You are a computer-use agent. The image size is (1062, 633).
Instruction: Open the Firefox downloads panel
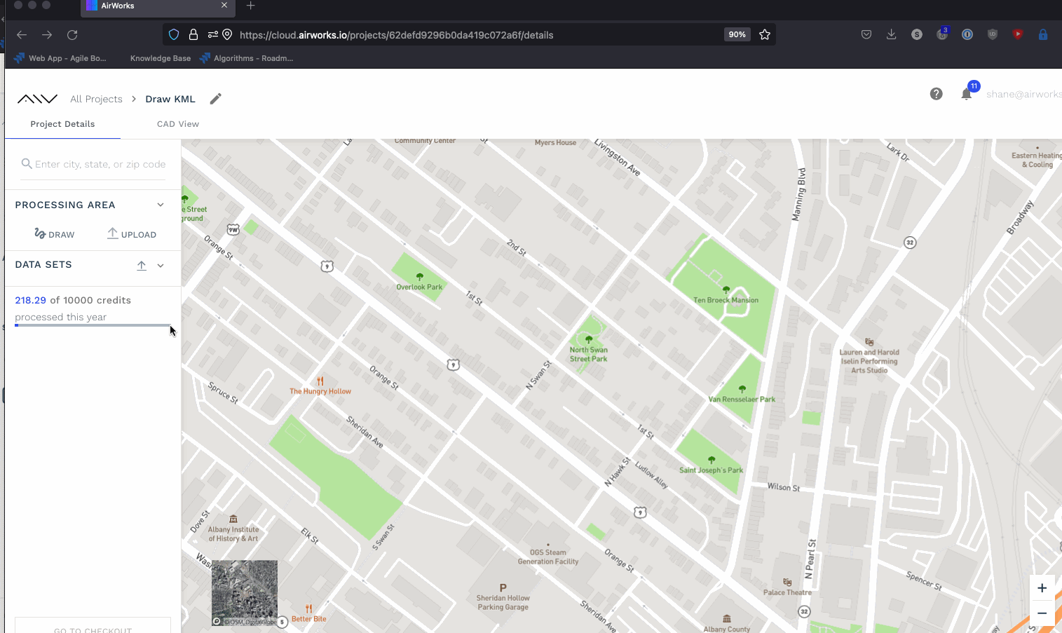892,34
